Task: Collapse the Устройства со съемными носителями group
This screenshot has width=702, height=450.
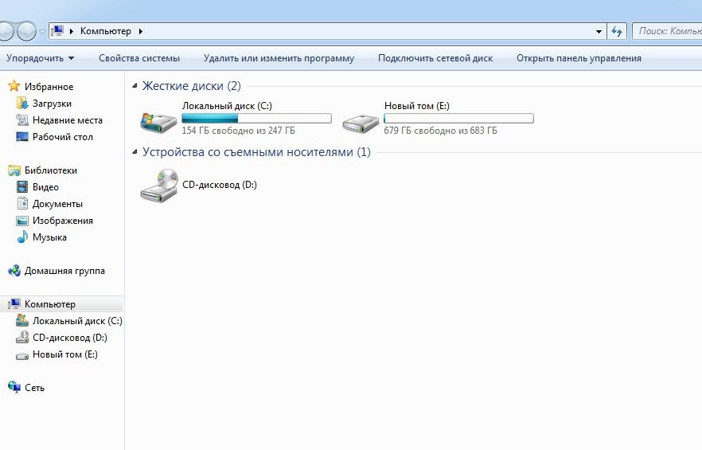Action: click(x=135, y=152)
